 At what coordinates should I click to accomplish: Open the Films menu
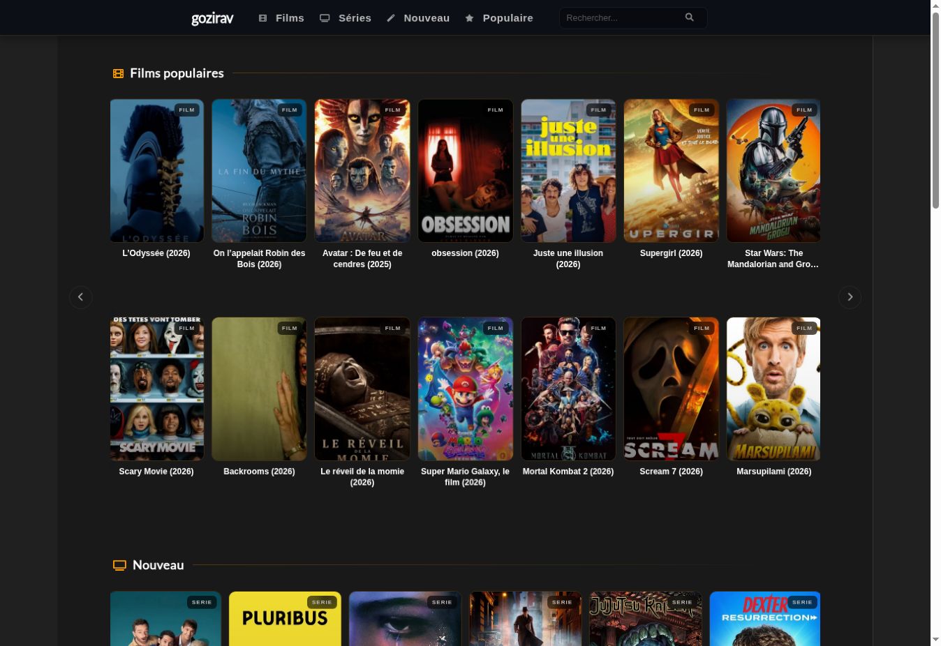coord(281,18)
